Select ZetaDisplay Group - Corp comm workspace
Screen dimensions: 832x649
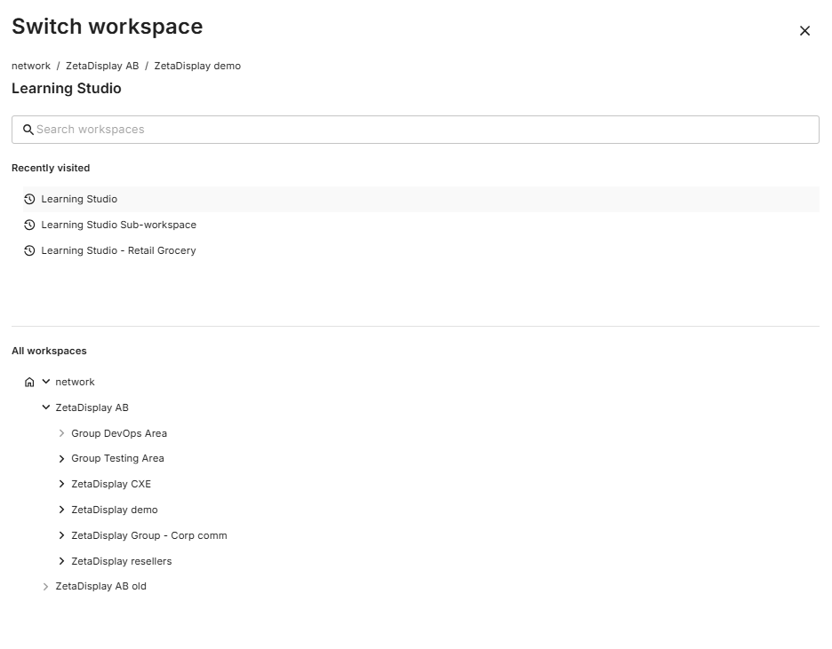149,535
